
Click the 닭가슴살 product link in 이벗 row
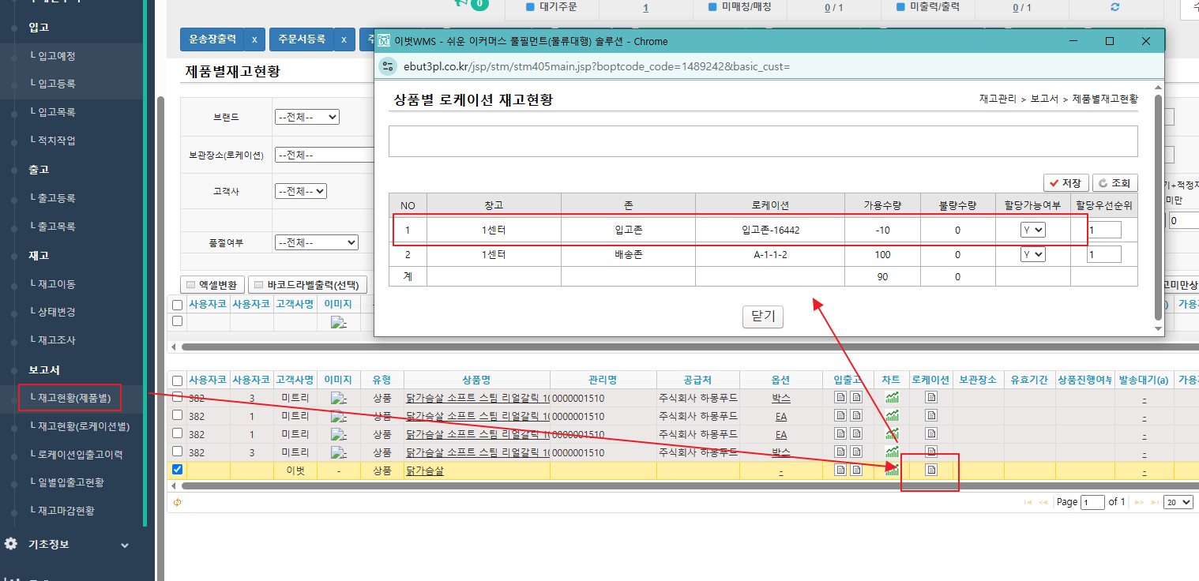coord(425,470)
